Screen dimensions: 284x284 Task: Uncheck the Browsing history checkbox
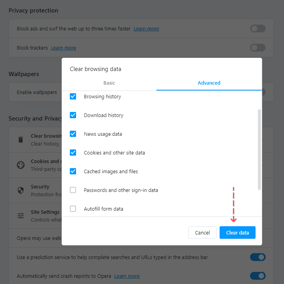coord(73,96)
